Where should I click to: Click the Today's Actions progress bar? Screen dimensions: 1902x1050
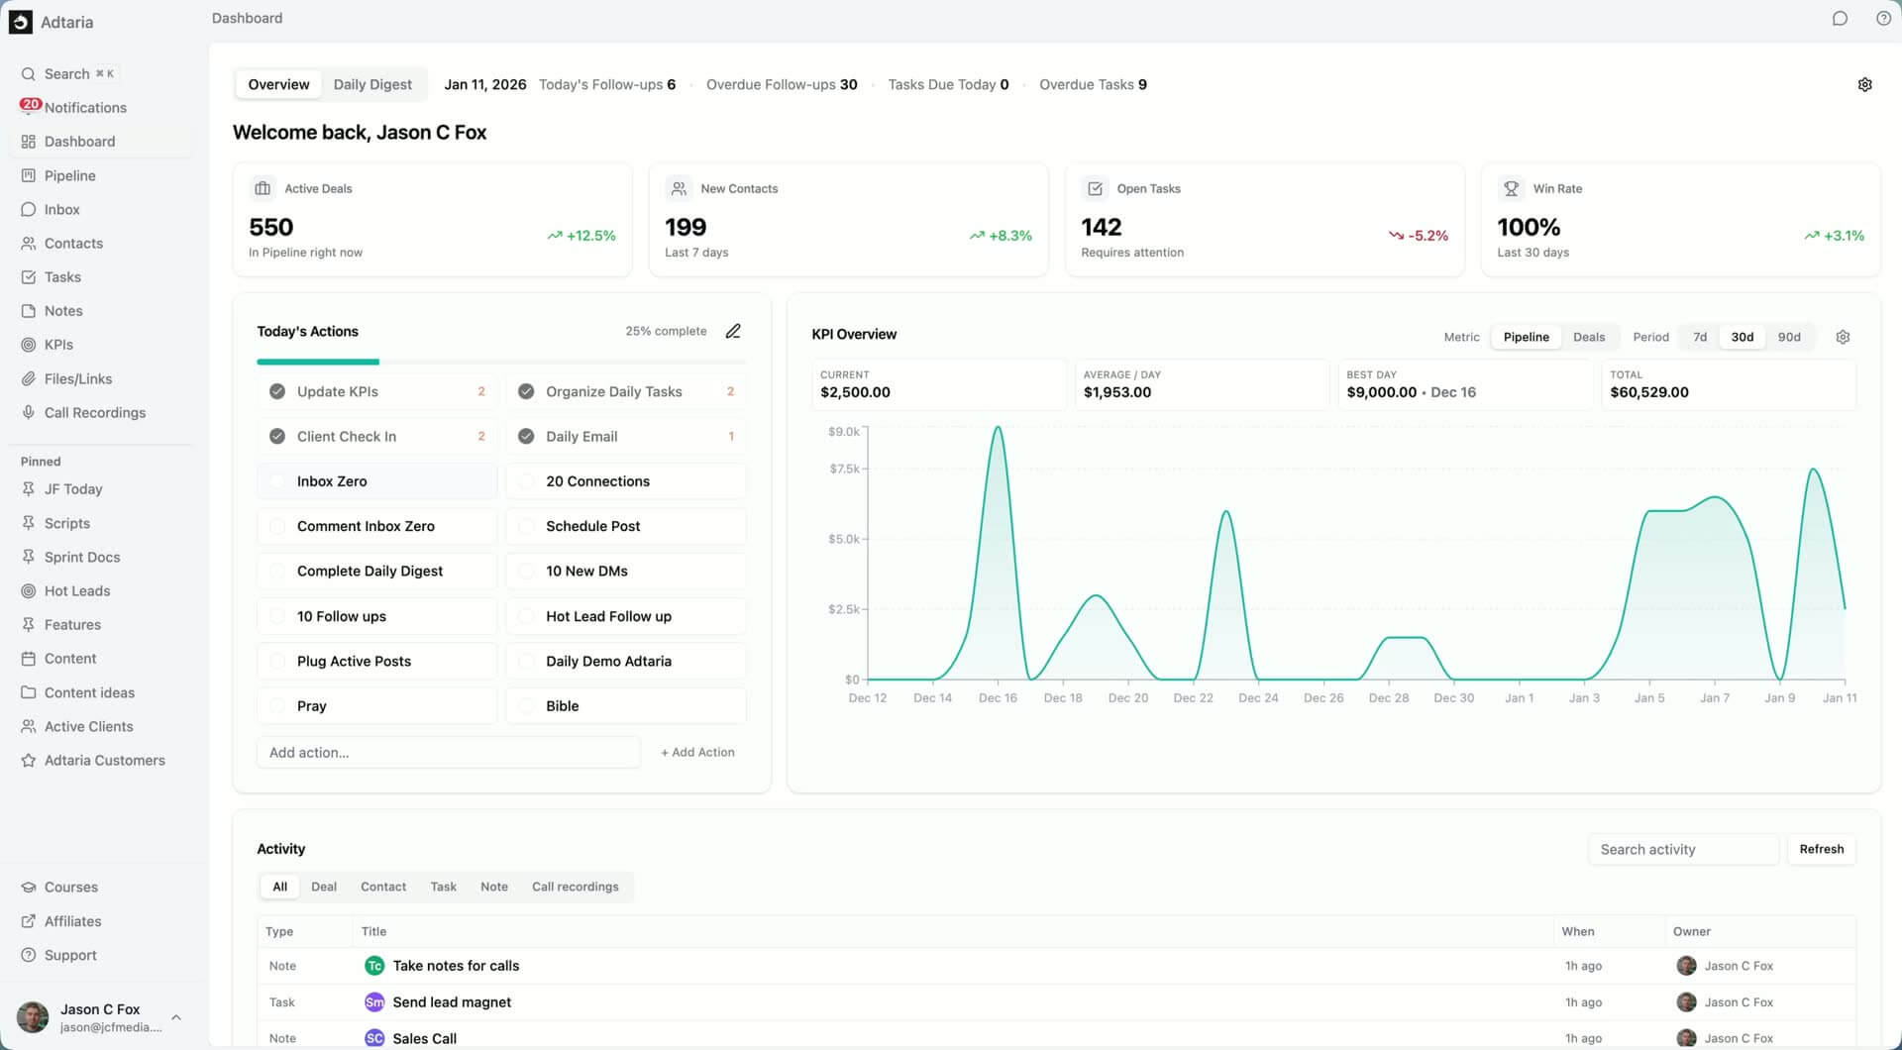coord(500,362)
